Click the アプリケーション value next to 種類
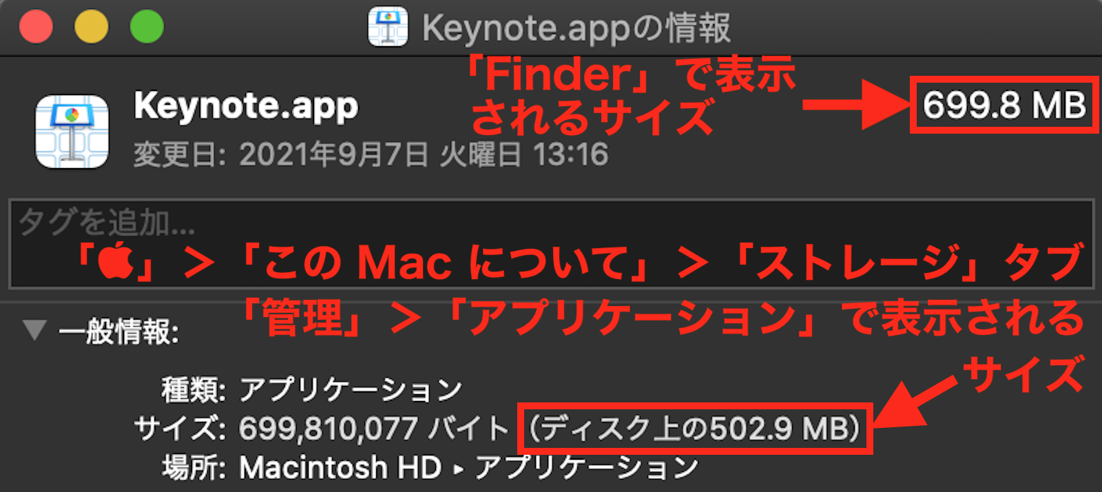 (x=351, y=389)
